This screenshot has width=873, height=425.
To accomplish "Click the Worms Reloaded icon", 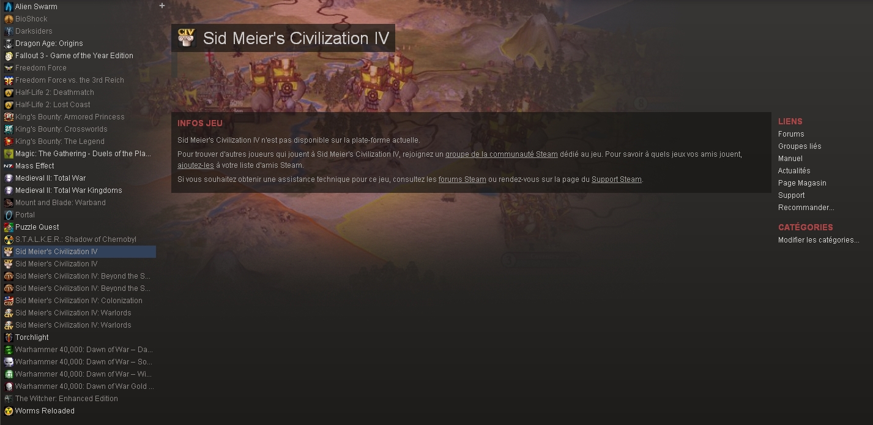I will (x=9, y=411).
